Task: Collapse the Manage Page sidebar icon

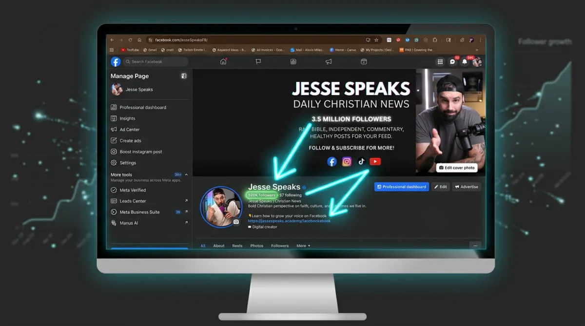Action: 184,76
